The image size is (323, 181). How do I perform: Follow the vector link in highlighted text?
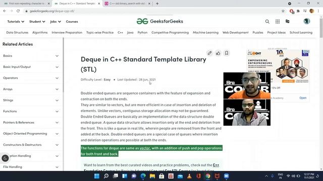[x=145, y=148]
